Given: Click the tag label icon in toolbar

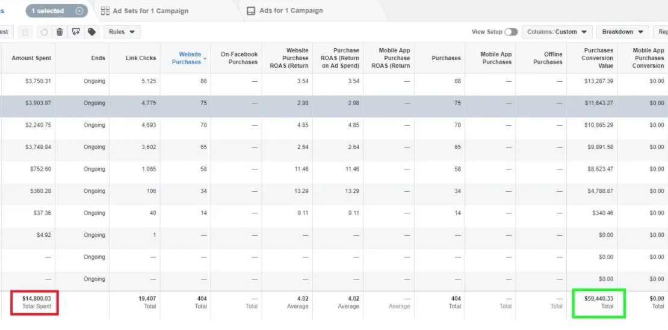Looking at the screenshot, I should pos(91,32).
